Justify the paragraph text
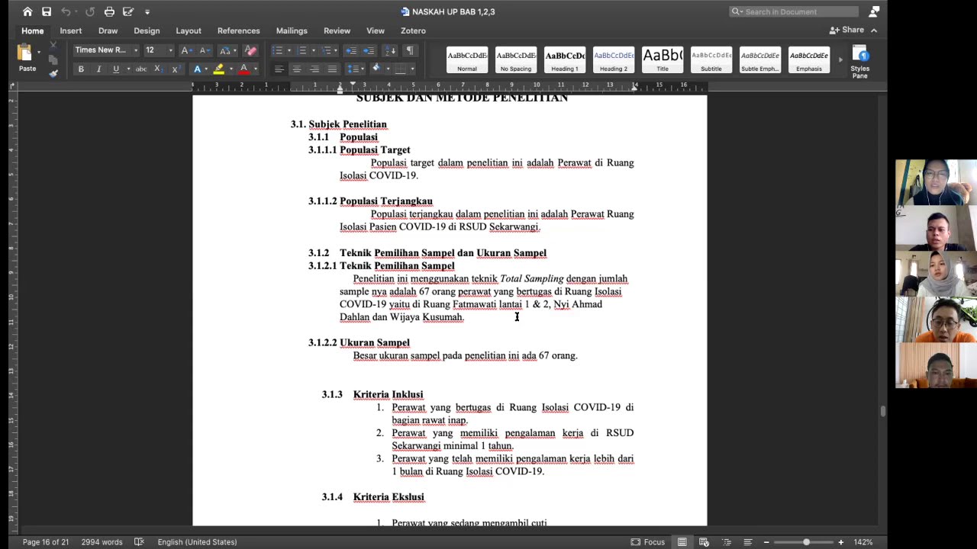This screenshot has height=549, width=977. (332, 69)
